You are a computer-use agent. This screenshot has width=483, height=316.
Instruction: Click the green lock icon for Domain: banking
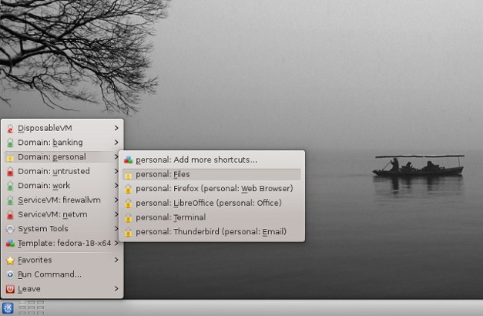(x=10, y=143)
